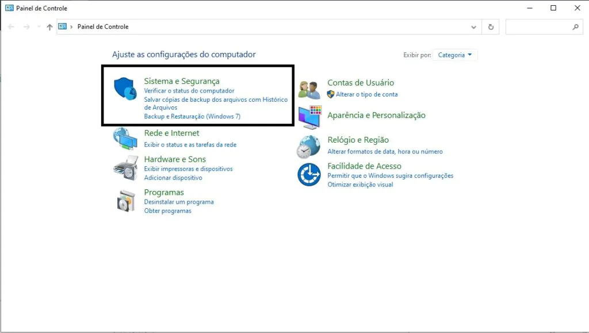Click Desinstalar um programa link
Image resolution: width=589 pixels, height=333 pixels.
179,202
